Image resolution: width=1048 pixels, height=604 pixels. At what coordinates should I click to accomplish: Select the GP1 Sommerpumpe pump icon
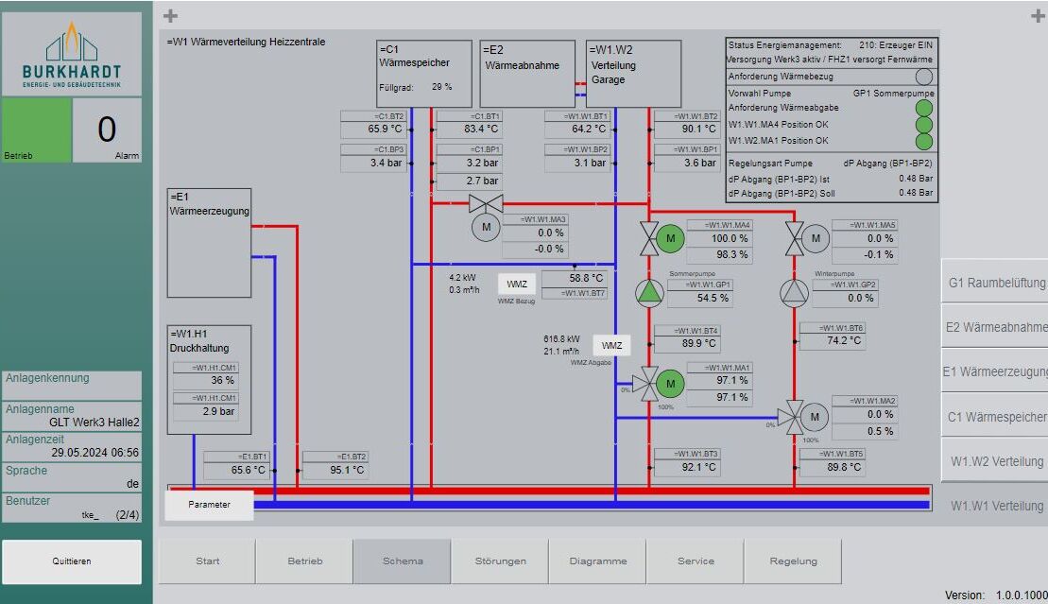click(648, 294)
